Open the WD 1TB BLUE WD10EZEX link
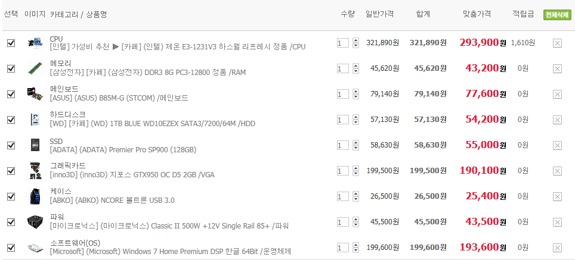Image resolution: width=575 pixels, height=260 pixels. [152, 124]
